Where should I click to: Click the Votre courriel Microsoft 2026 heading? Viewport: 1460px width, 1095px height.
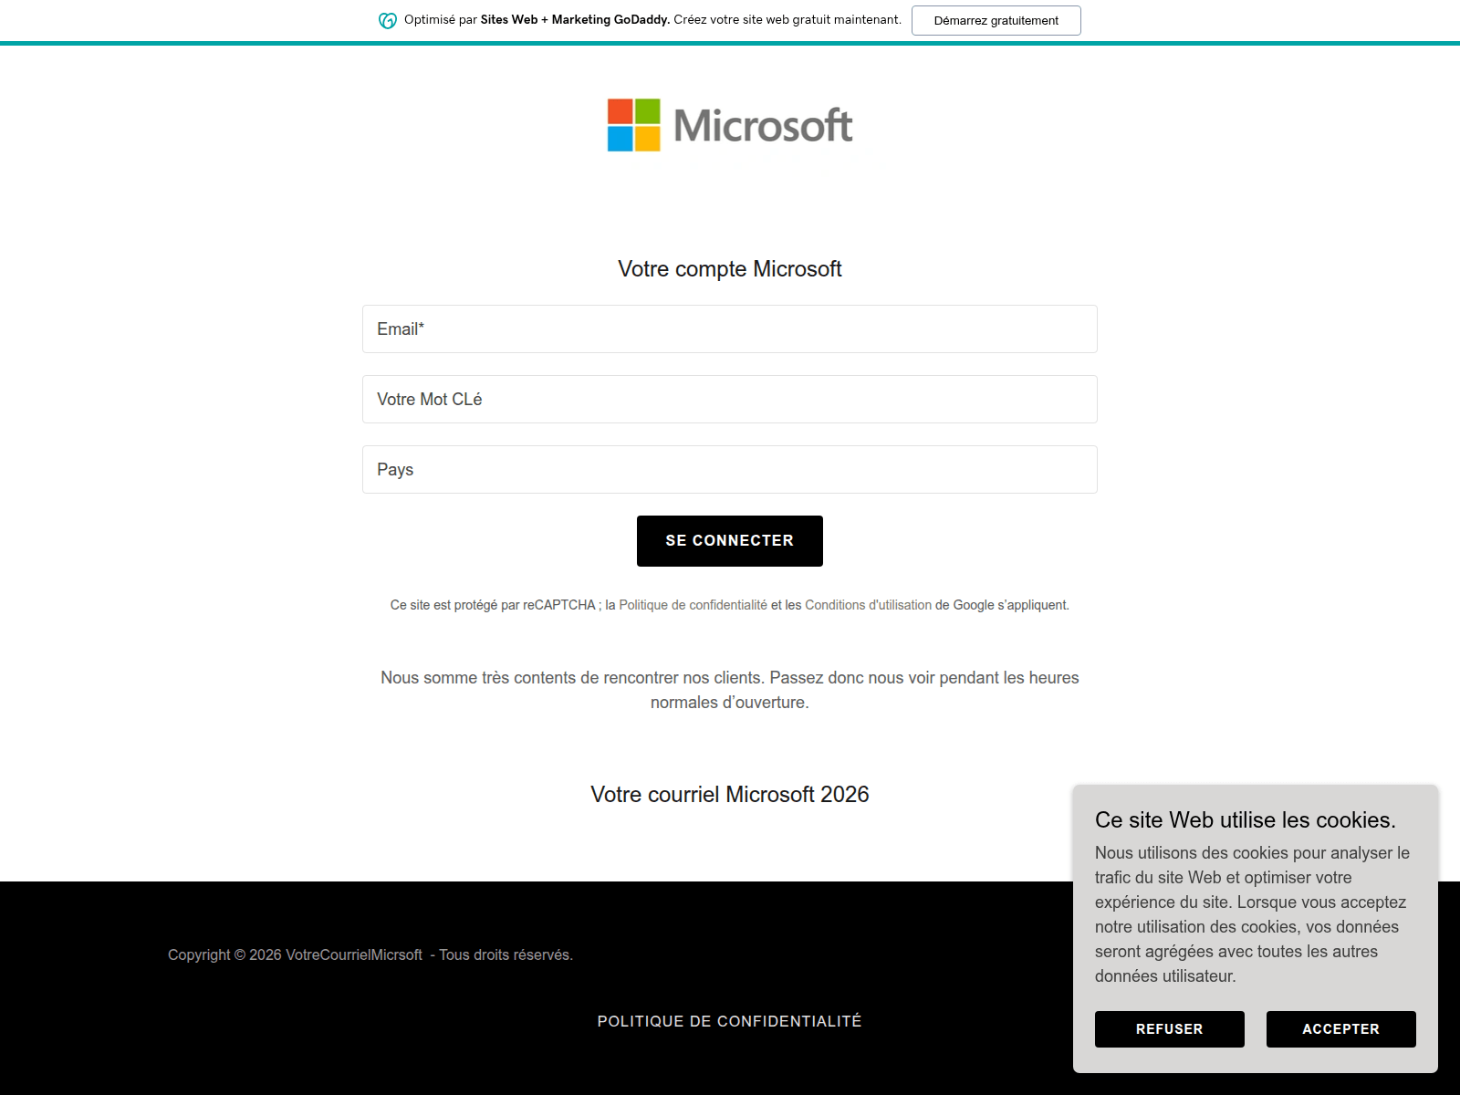coord(730,795)
